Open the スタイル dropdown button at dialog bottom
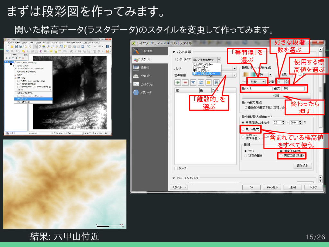Screen dimensions: 329x247 (179, 188)
